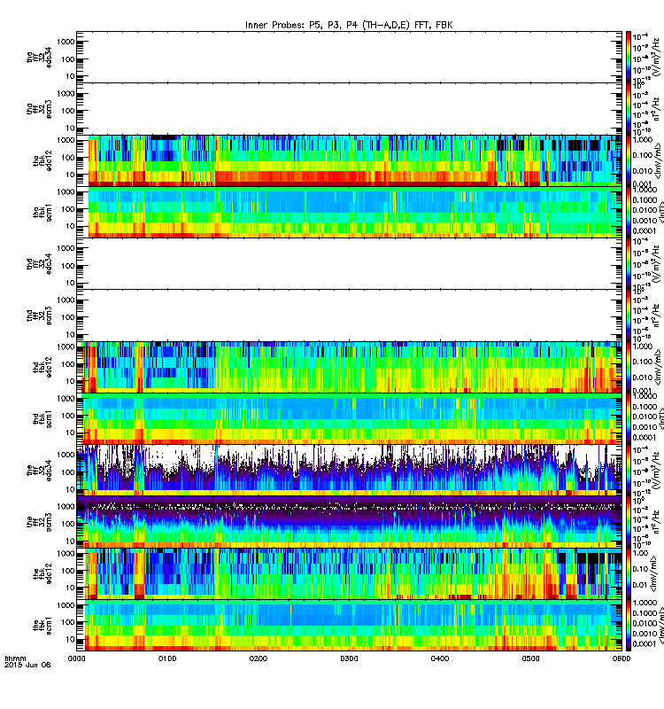
Task: Select the 'tha fbk scm1' y-axis label
Action: coord(42,212)
